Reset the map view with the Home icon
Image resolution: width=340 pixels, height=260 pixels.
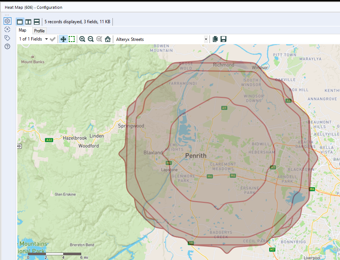107,39
